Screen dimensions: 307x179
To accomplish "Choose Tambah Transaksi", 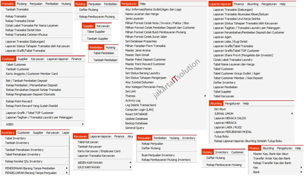I will point(17,10).
